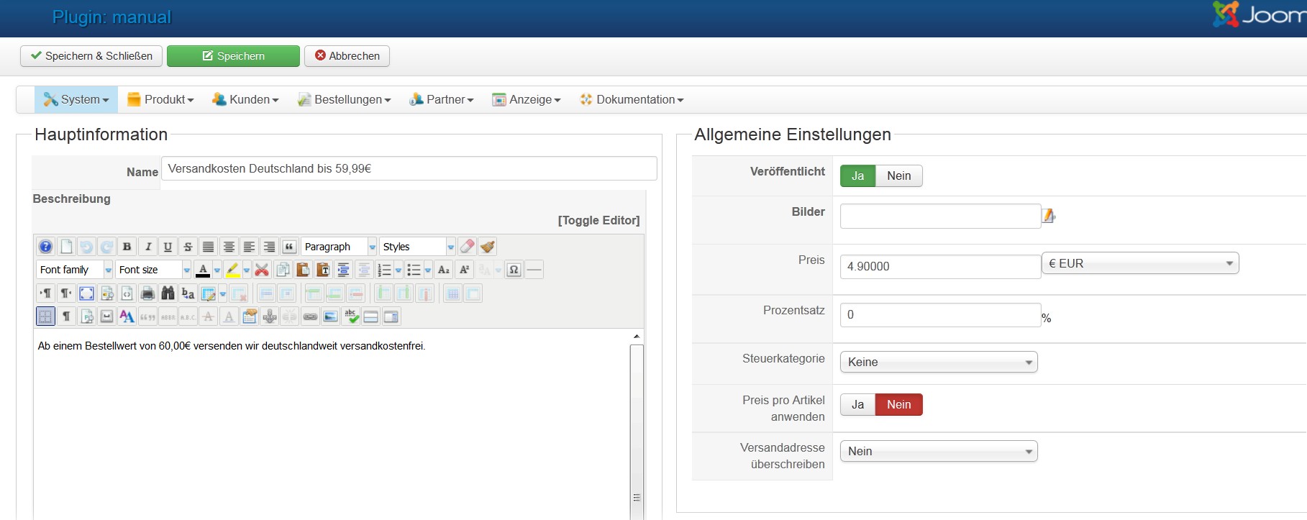Set Preis pro Artikel anwenden to Ja
This screenshot has width=1307, height=520.
[x=857, y=405]
